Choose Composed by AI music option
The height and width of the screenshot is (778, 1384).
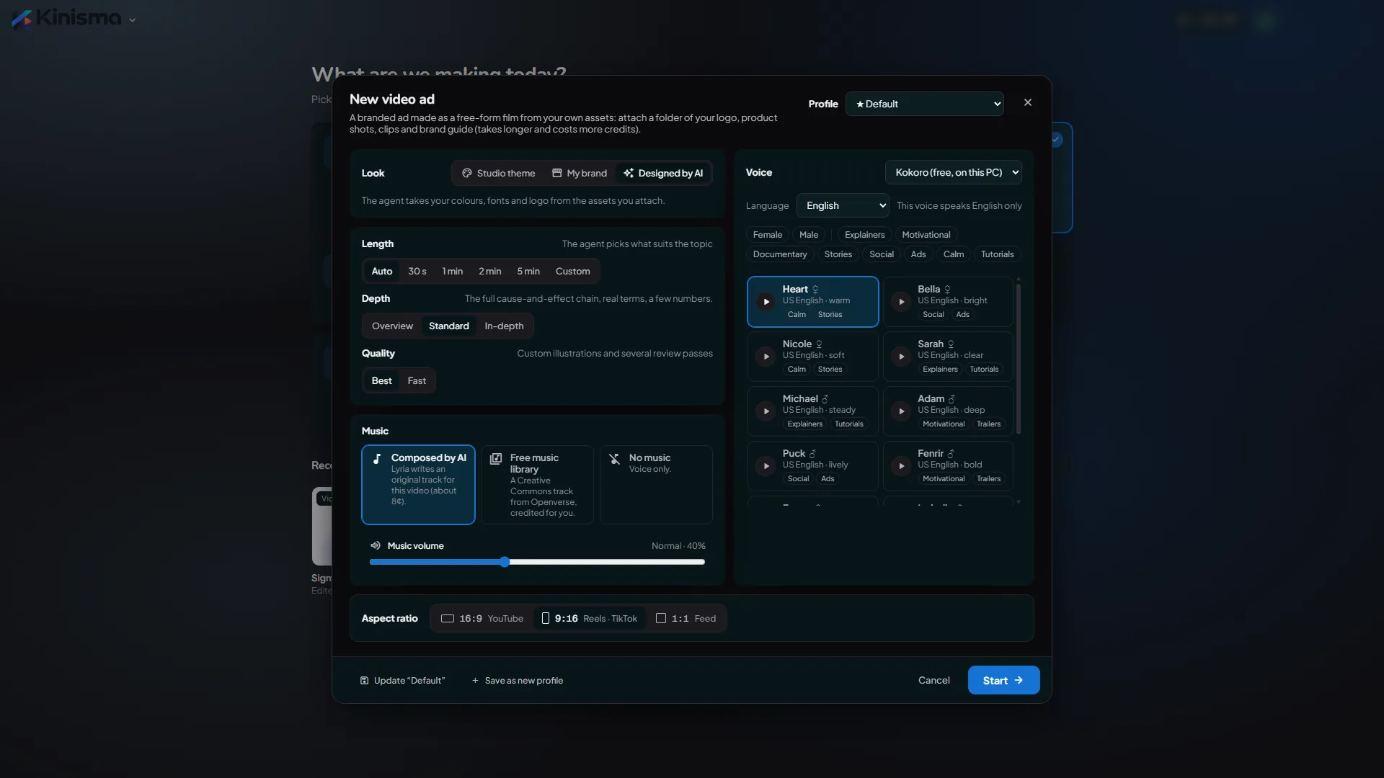pos(418,485)
